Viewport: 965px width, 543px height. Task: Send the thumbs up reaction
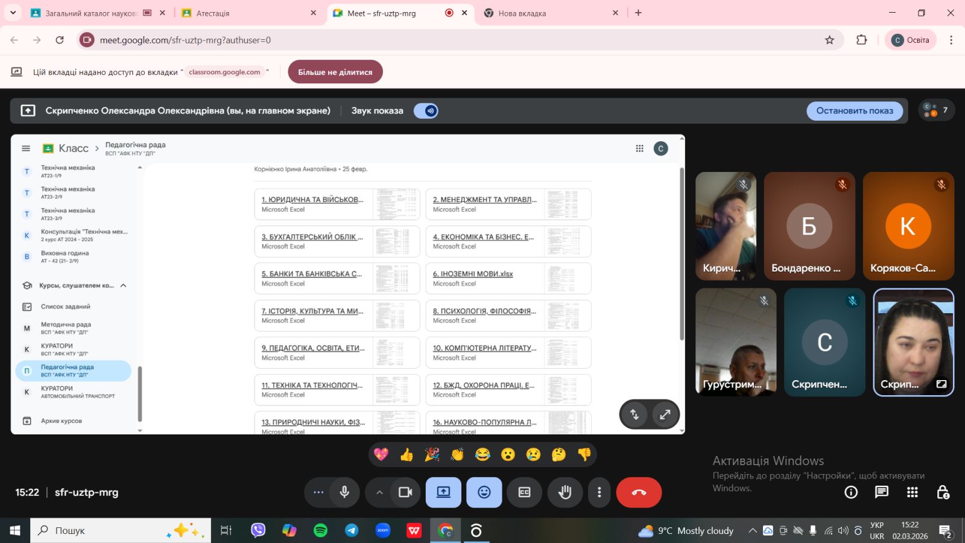click(x=407, y=454)
